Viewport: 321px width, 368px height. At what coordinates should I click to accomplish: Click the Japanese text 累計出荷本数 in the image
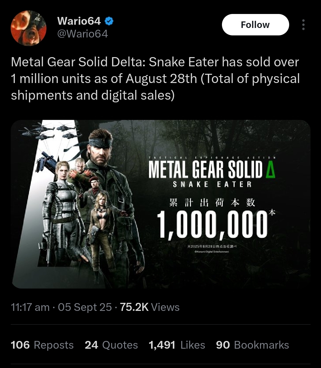coord(212,203)
